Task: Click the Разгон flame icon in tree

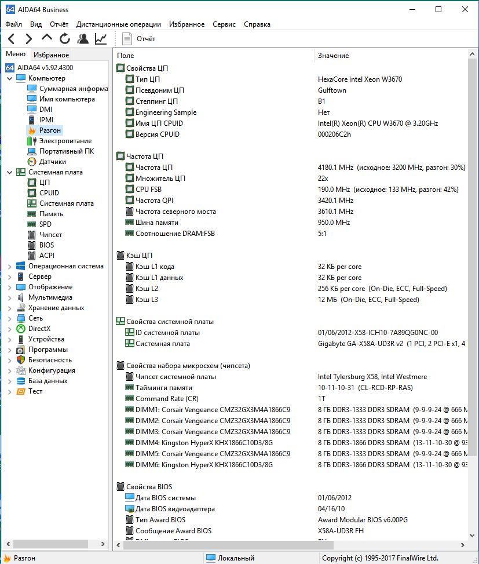Action: pyautogui.click(x=32, y=130)
